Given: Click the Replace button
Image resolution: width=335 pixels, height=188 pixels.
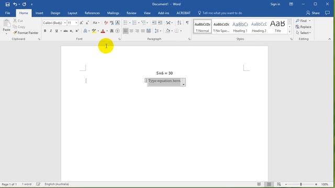Looking at the screenshot, I should pyautogui.click(x=304, y=27).
